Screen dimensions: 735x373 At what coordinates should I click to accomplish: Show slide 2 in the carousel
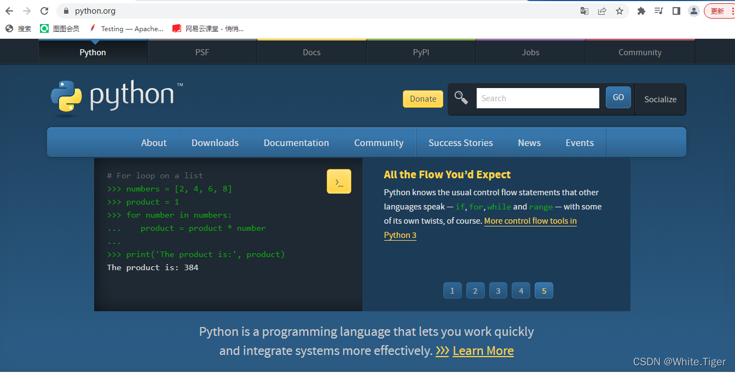475,290
